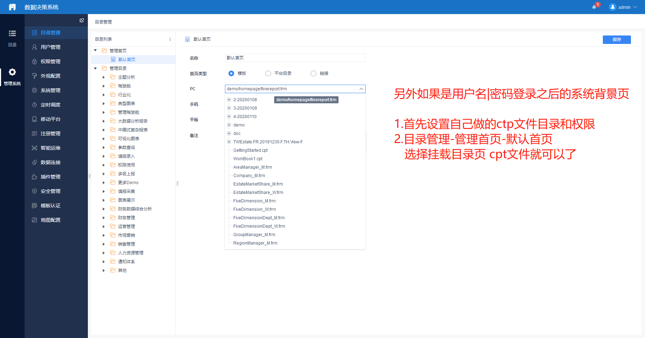
Task: Click the 权限管理 lock icon
Action: pyautogui.click(x=34, y=61)
